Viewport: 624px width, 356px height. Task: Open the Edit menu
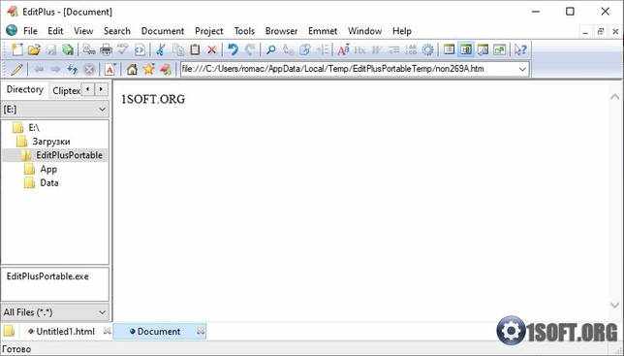(55, 31)
